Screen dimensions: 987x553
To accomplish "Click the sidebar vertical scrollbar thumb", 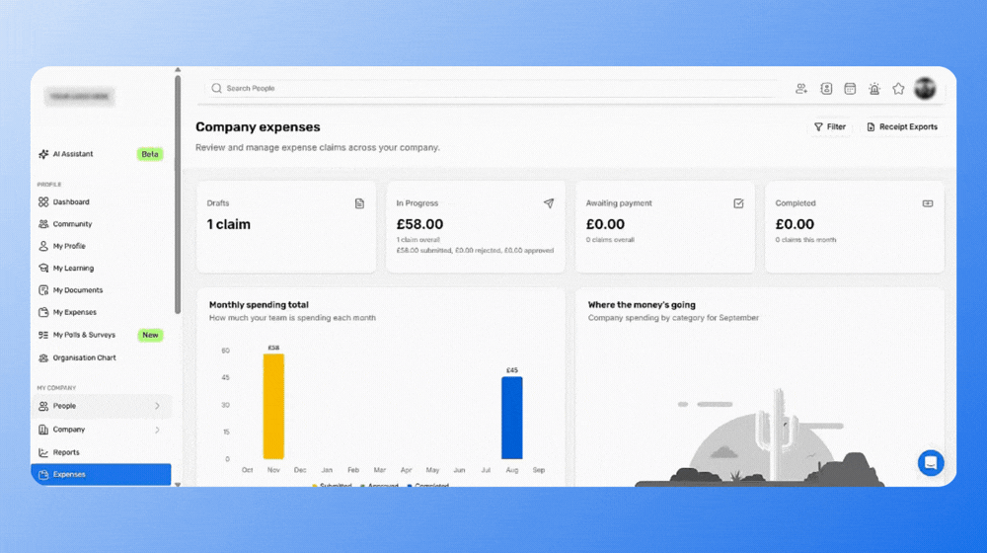I will coord(178,194).
